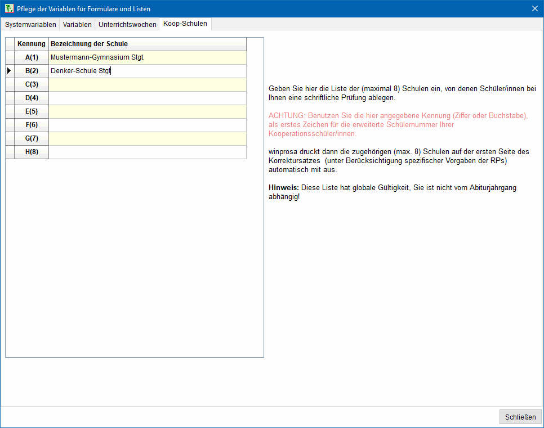Click the current row arrow marker beside B(2)
The image size is (544, 428).
tap(9, 71)
